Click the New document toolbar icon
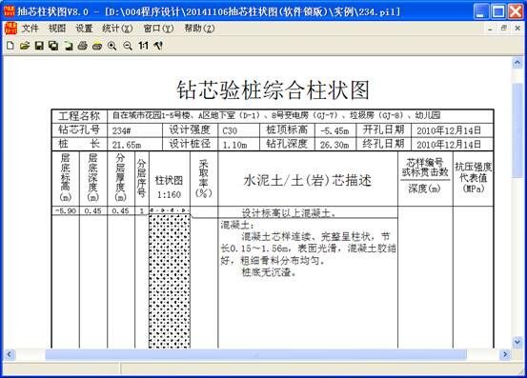Image resolution: width=527 pixels, height=378 pixels. click(10, 46)
